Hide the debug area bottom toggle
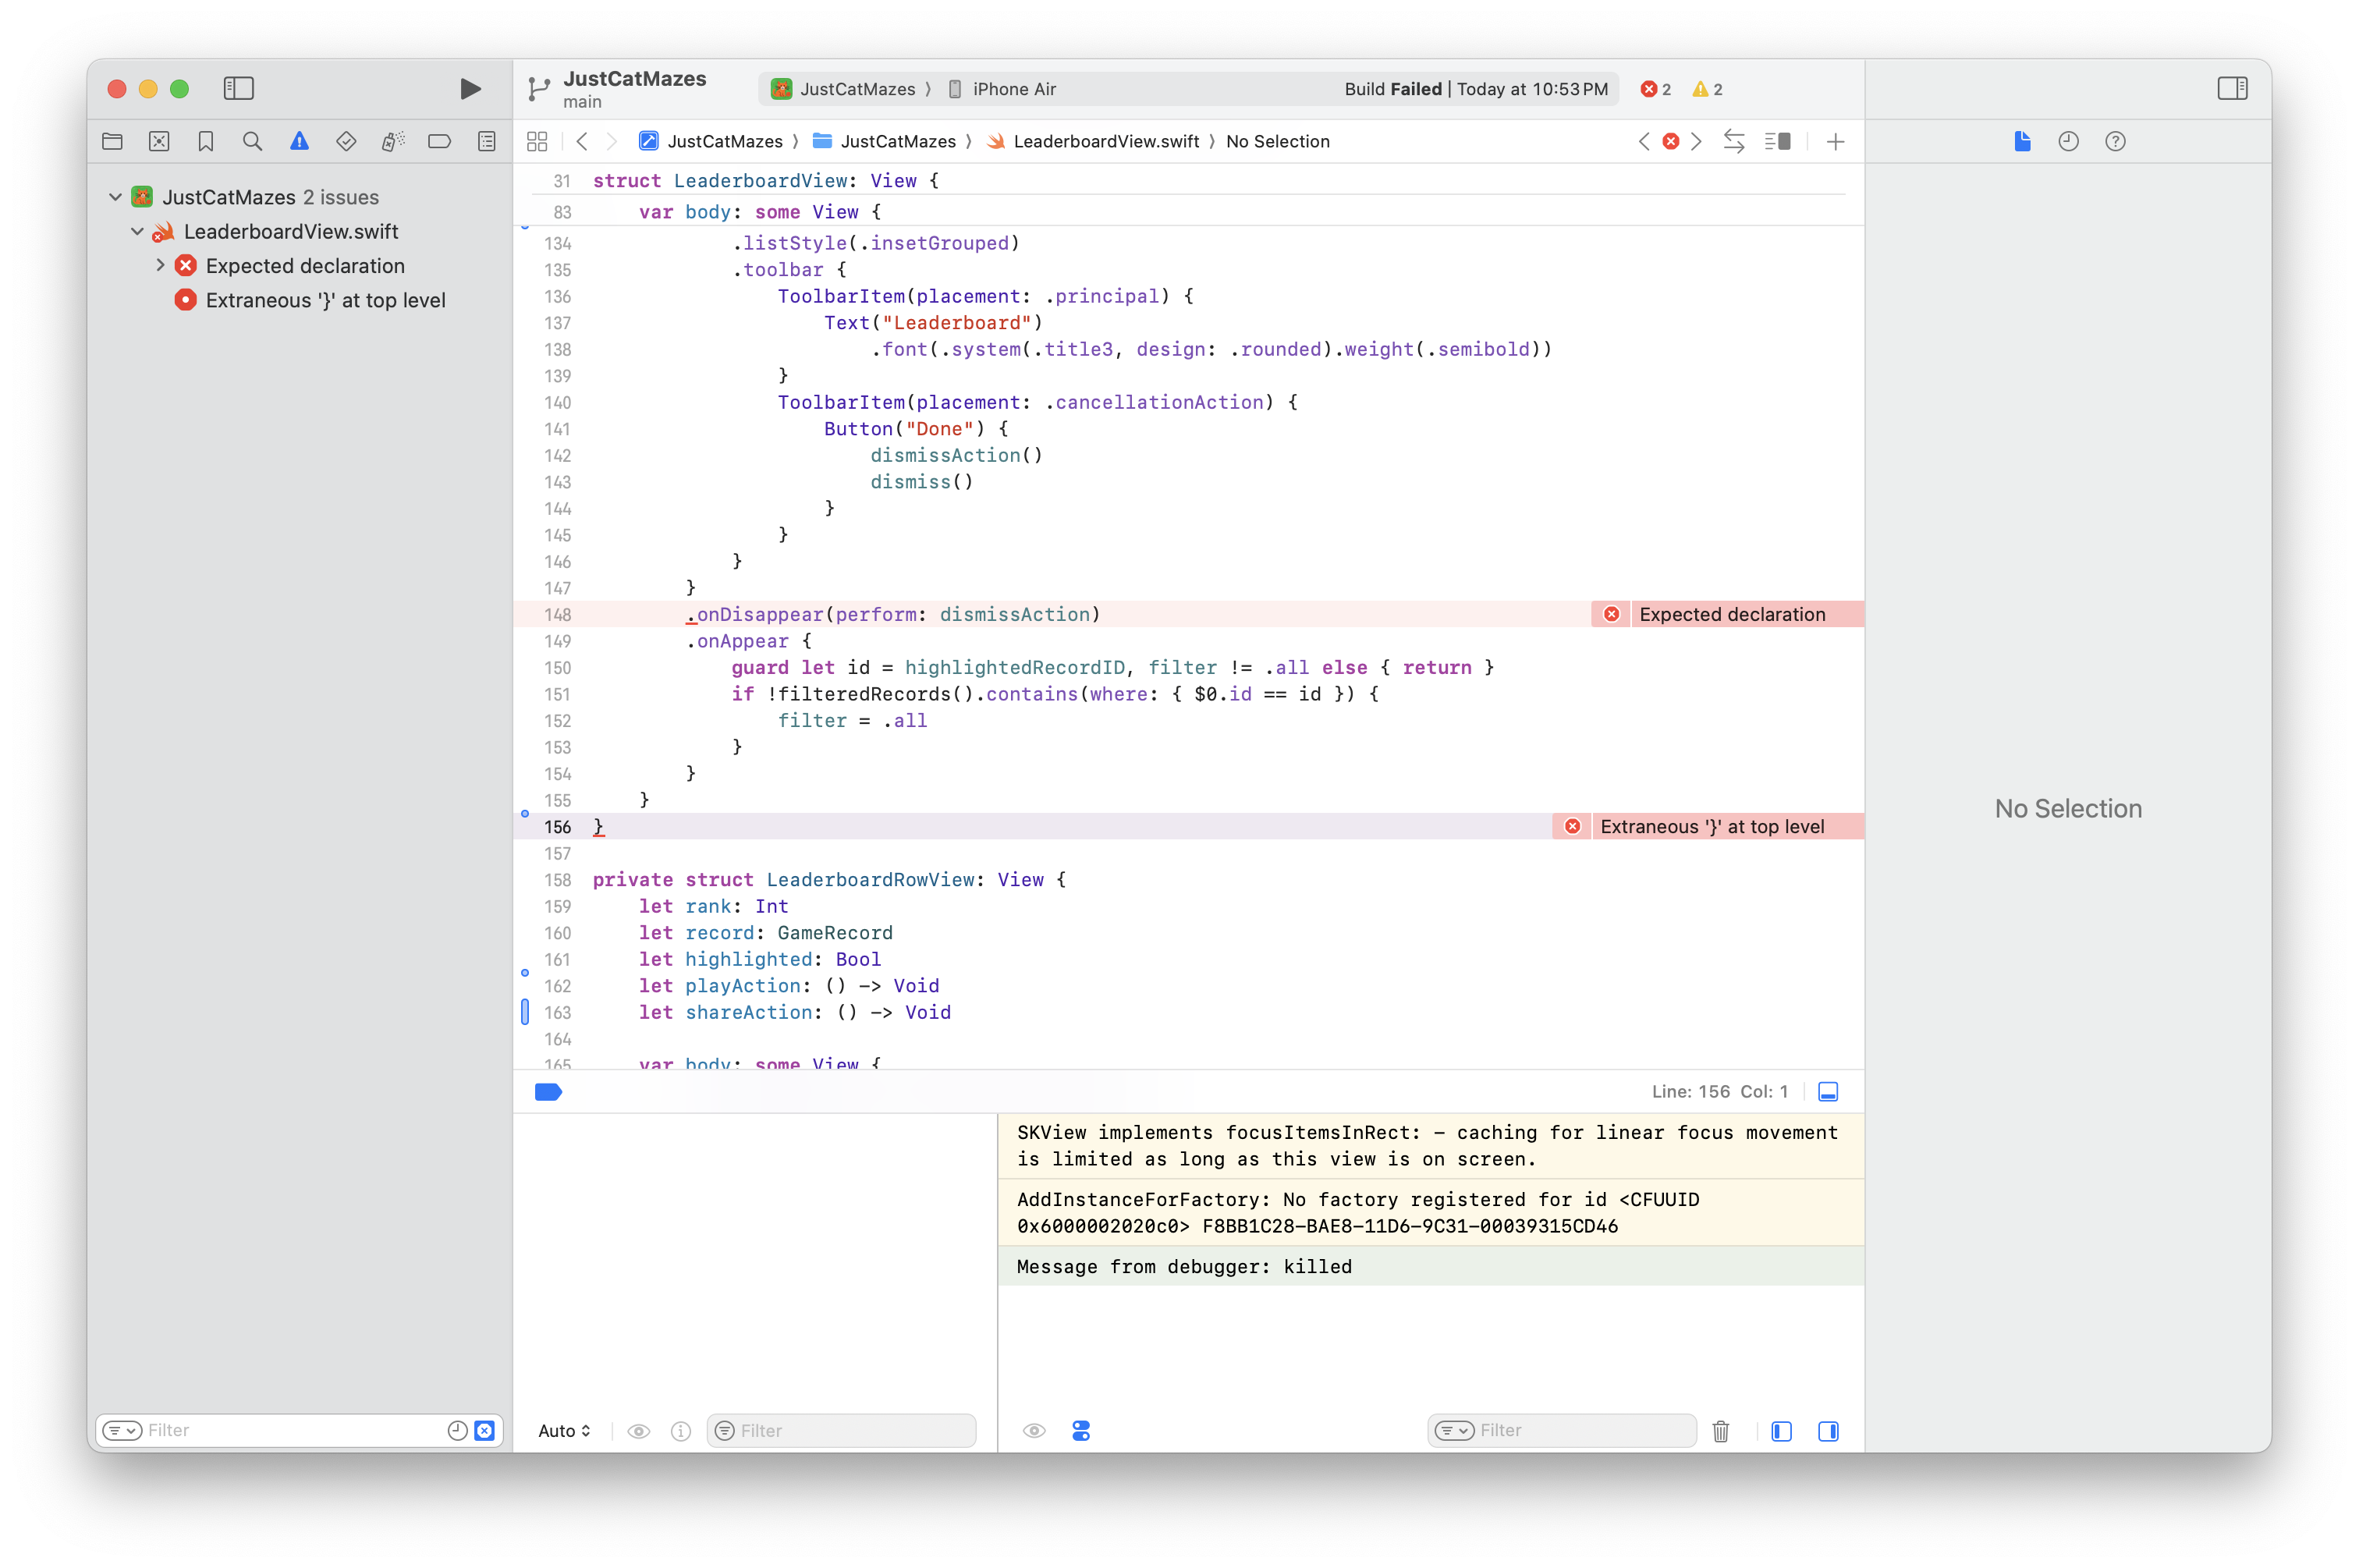 [1827, 1092]
